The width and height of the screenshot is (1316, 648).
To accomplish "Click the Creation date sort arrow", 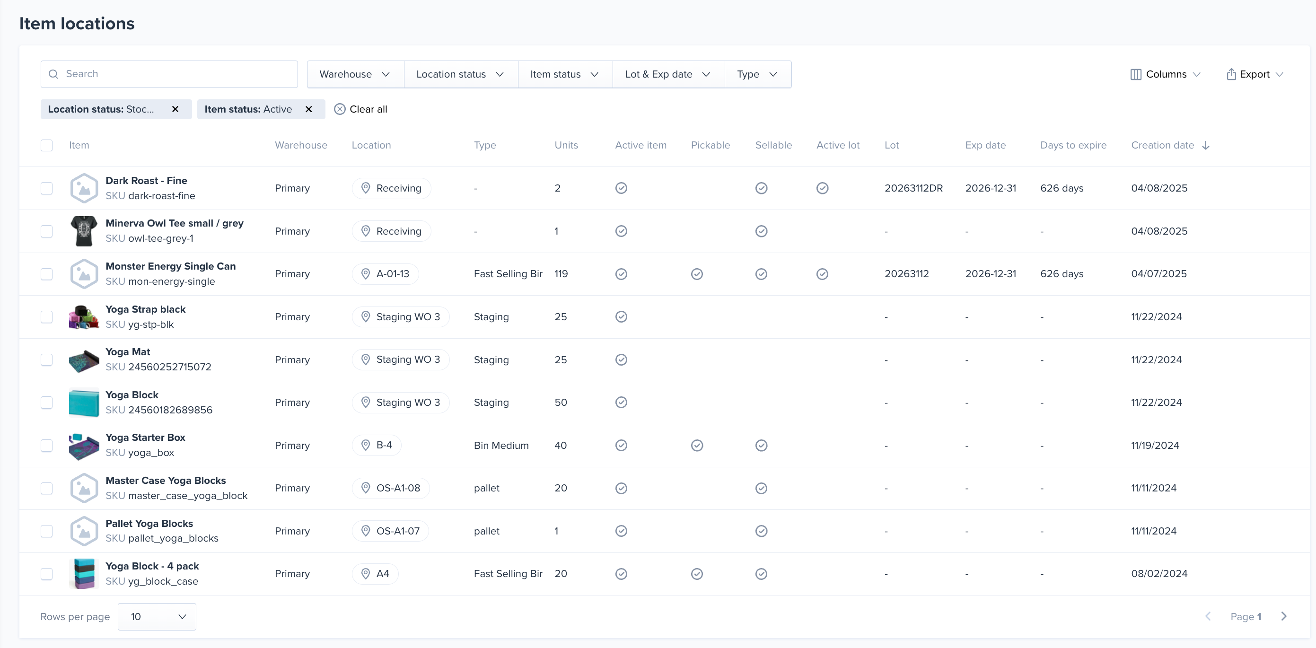I will [1206, 146].
